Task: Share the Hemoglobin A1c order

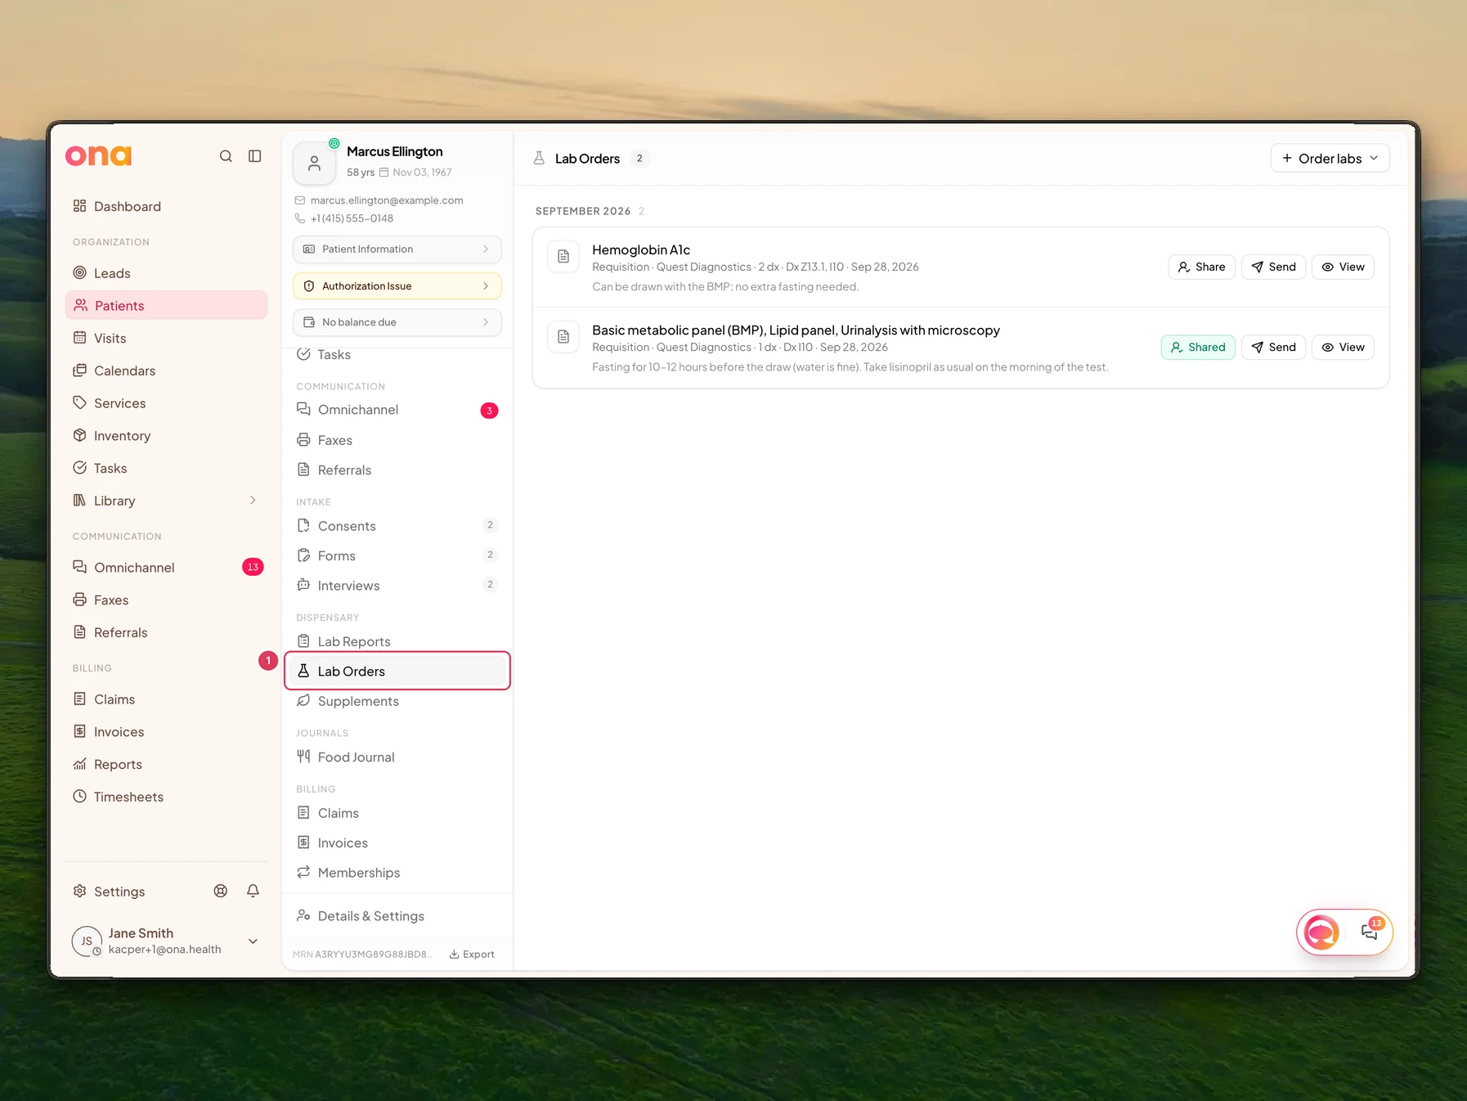Action: click(x=1201, y=267)
